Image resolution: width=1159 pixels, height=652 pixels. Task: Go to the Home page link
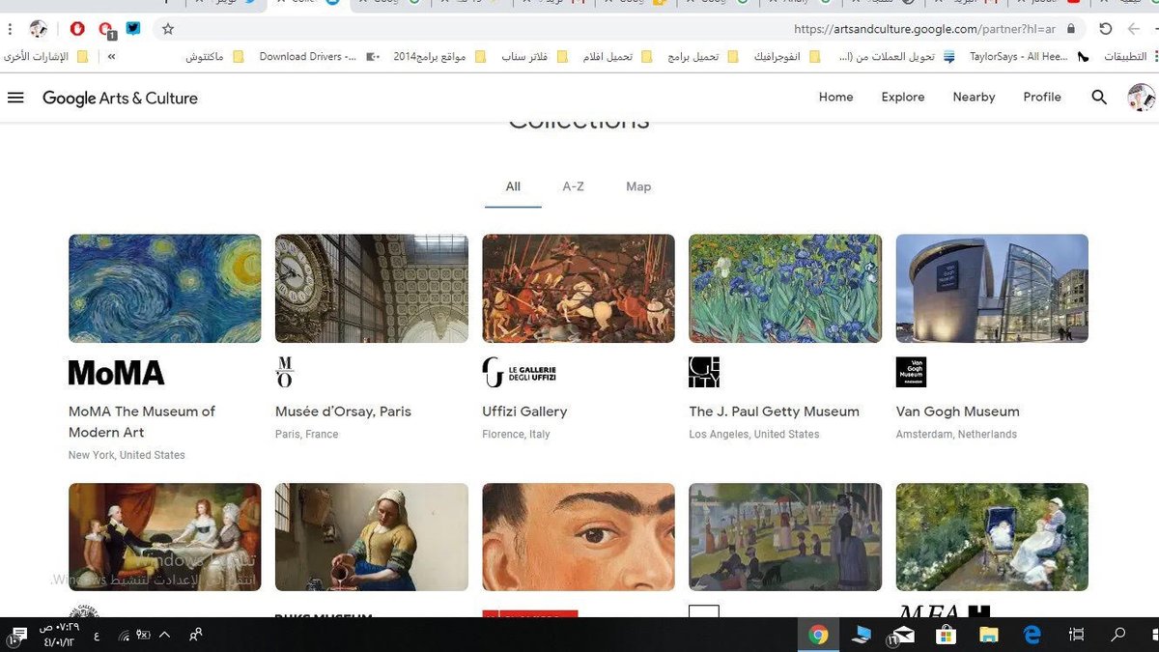[x=836, y=97]
